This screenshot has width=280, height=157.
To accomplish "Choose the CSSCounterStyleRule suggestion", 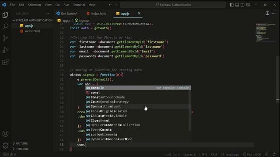I will tap(138, 116).
